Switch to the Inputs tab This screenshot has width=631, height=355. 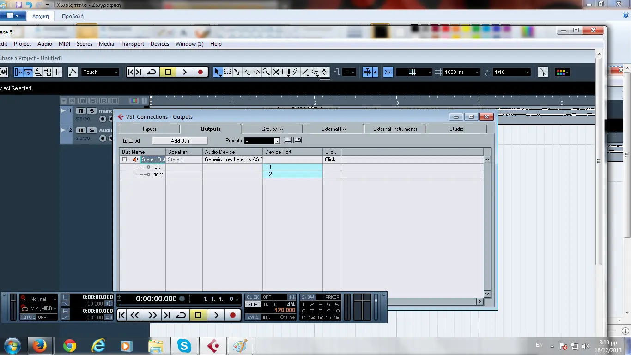click(x=149, y=129)
